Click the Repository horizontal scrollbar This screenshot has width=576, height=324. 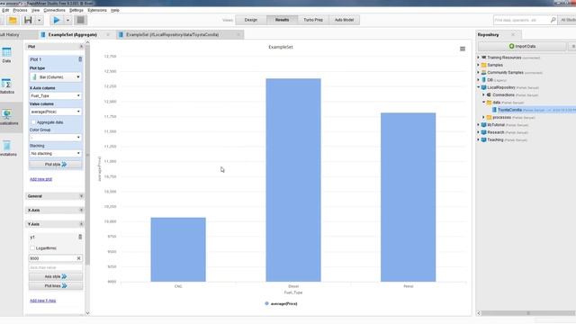coord(528,313)
